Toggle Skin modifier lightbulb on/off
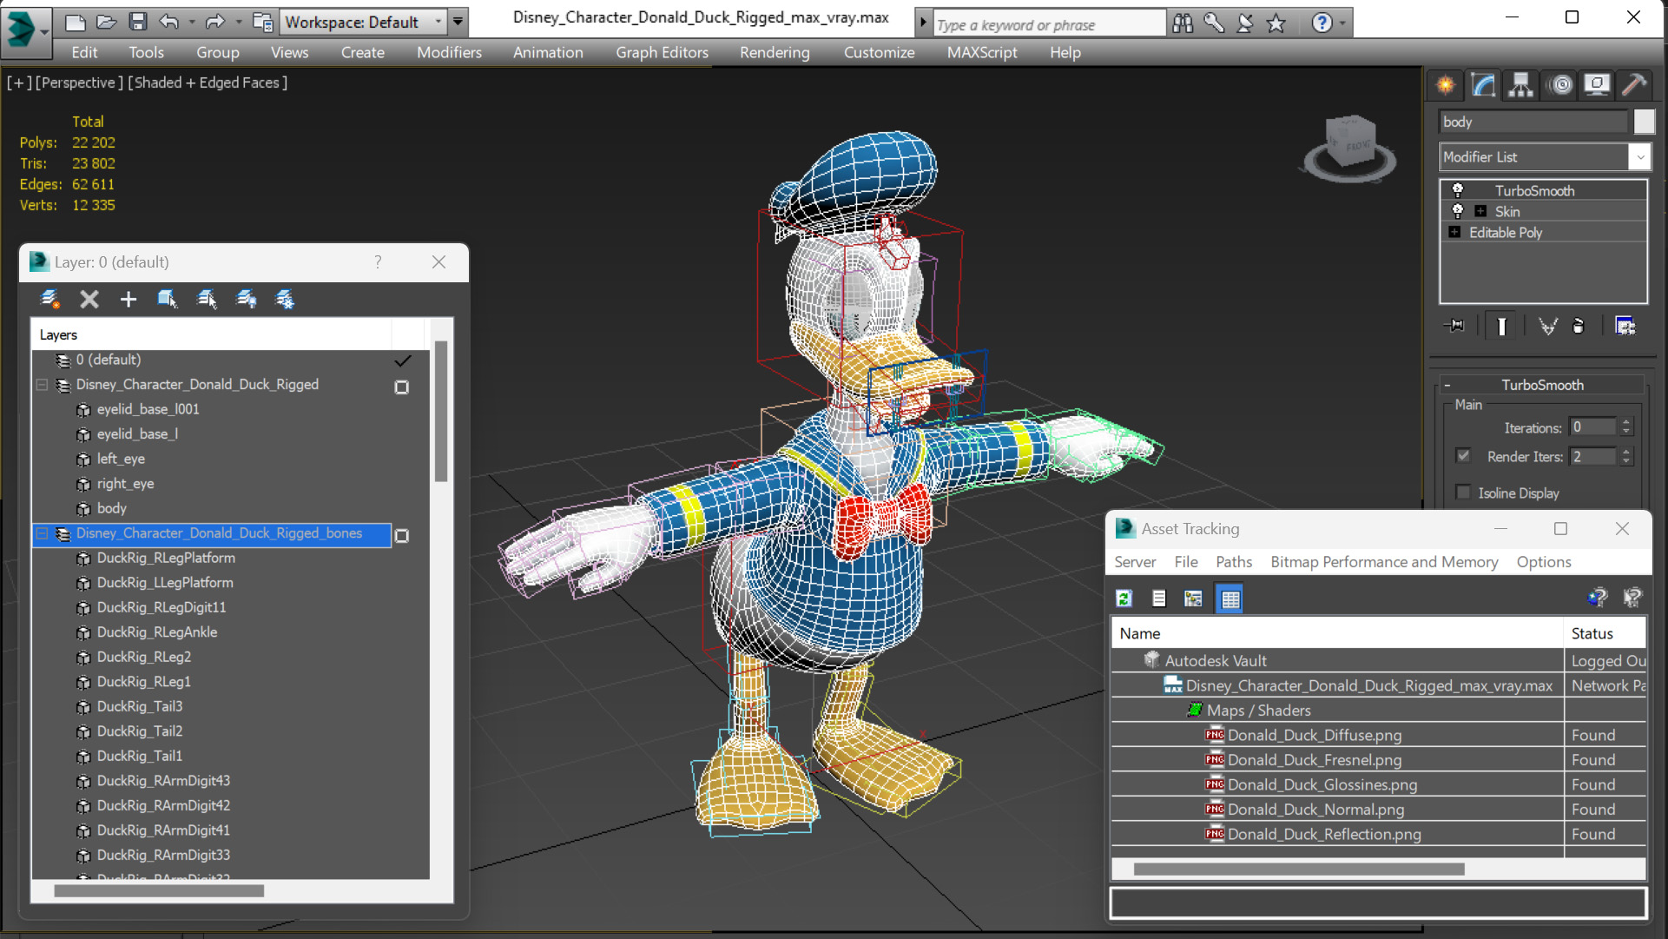The height and width of the screenshot is (939, 1668). [x=1458, y=211]
